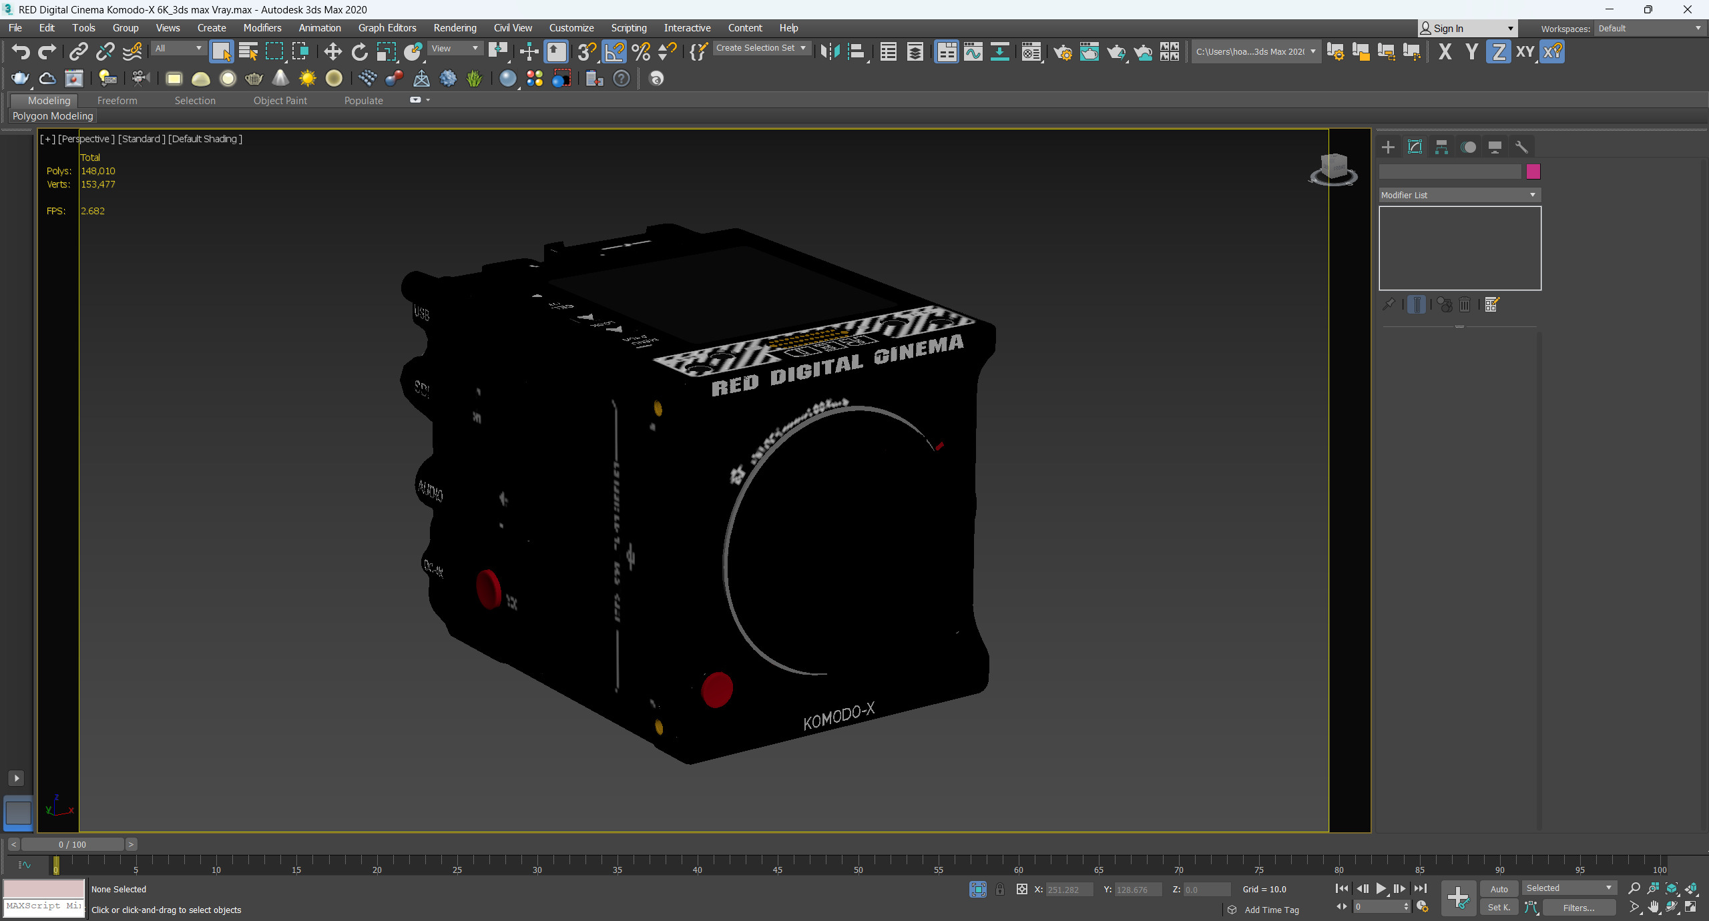Click the Polygon Modeling panel button

tap(53, 115)
